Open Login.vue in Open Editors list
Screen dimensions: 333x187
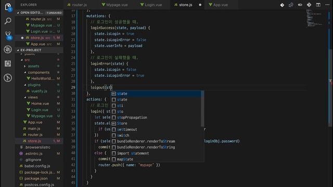pyautogui.click(x=40, y=31)
